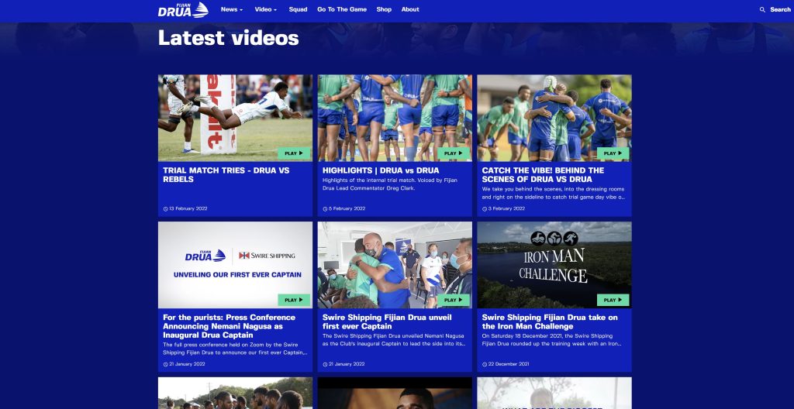The image size is (794, 409).
Task: Expand the Video dropdown menu
Action: 266,9
